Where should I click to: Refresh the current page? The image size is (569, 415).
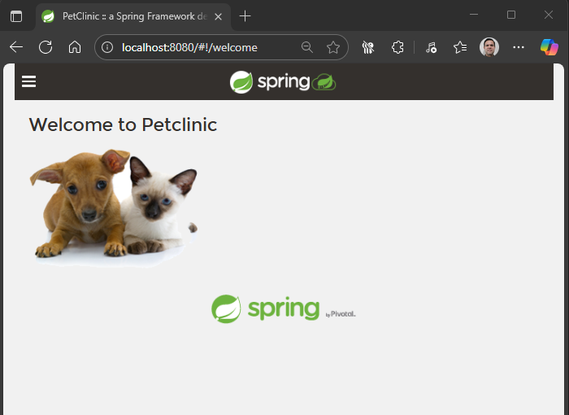[x=46, y=47]
